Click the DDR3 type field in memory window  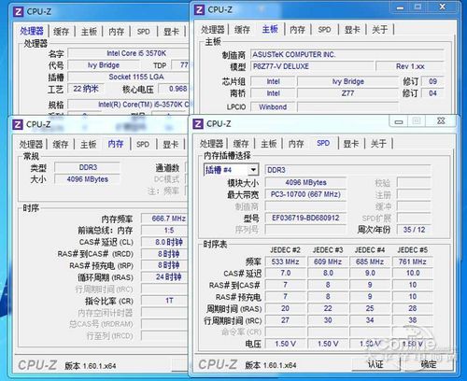[87, 167]
